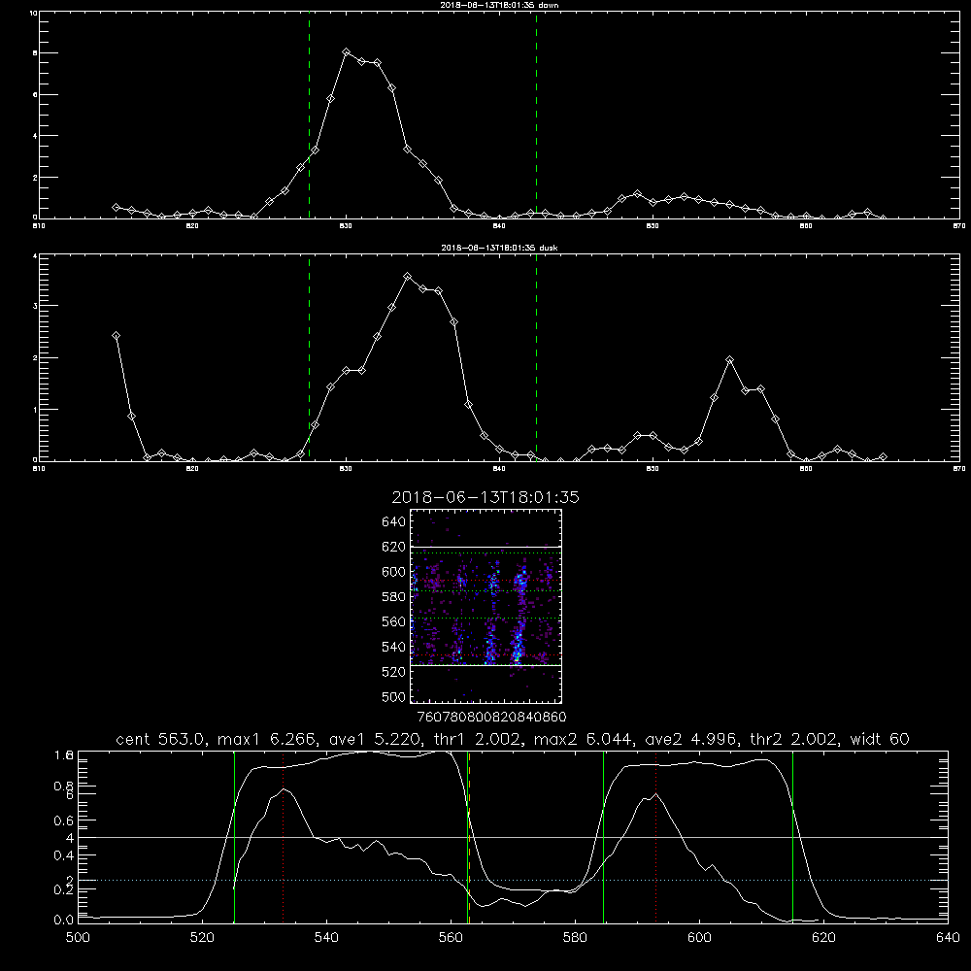
Task: Select the highest diamond data point in dawn plot
Action: pyautogui.click(x=347, y=52)
